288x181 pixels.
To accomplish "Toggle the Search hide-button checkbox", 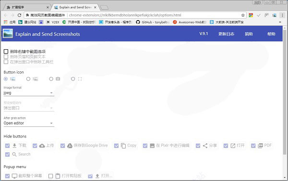I will (7, 155).
